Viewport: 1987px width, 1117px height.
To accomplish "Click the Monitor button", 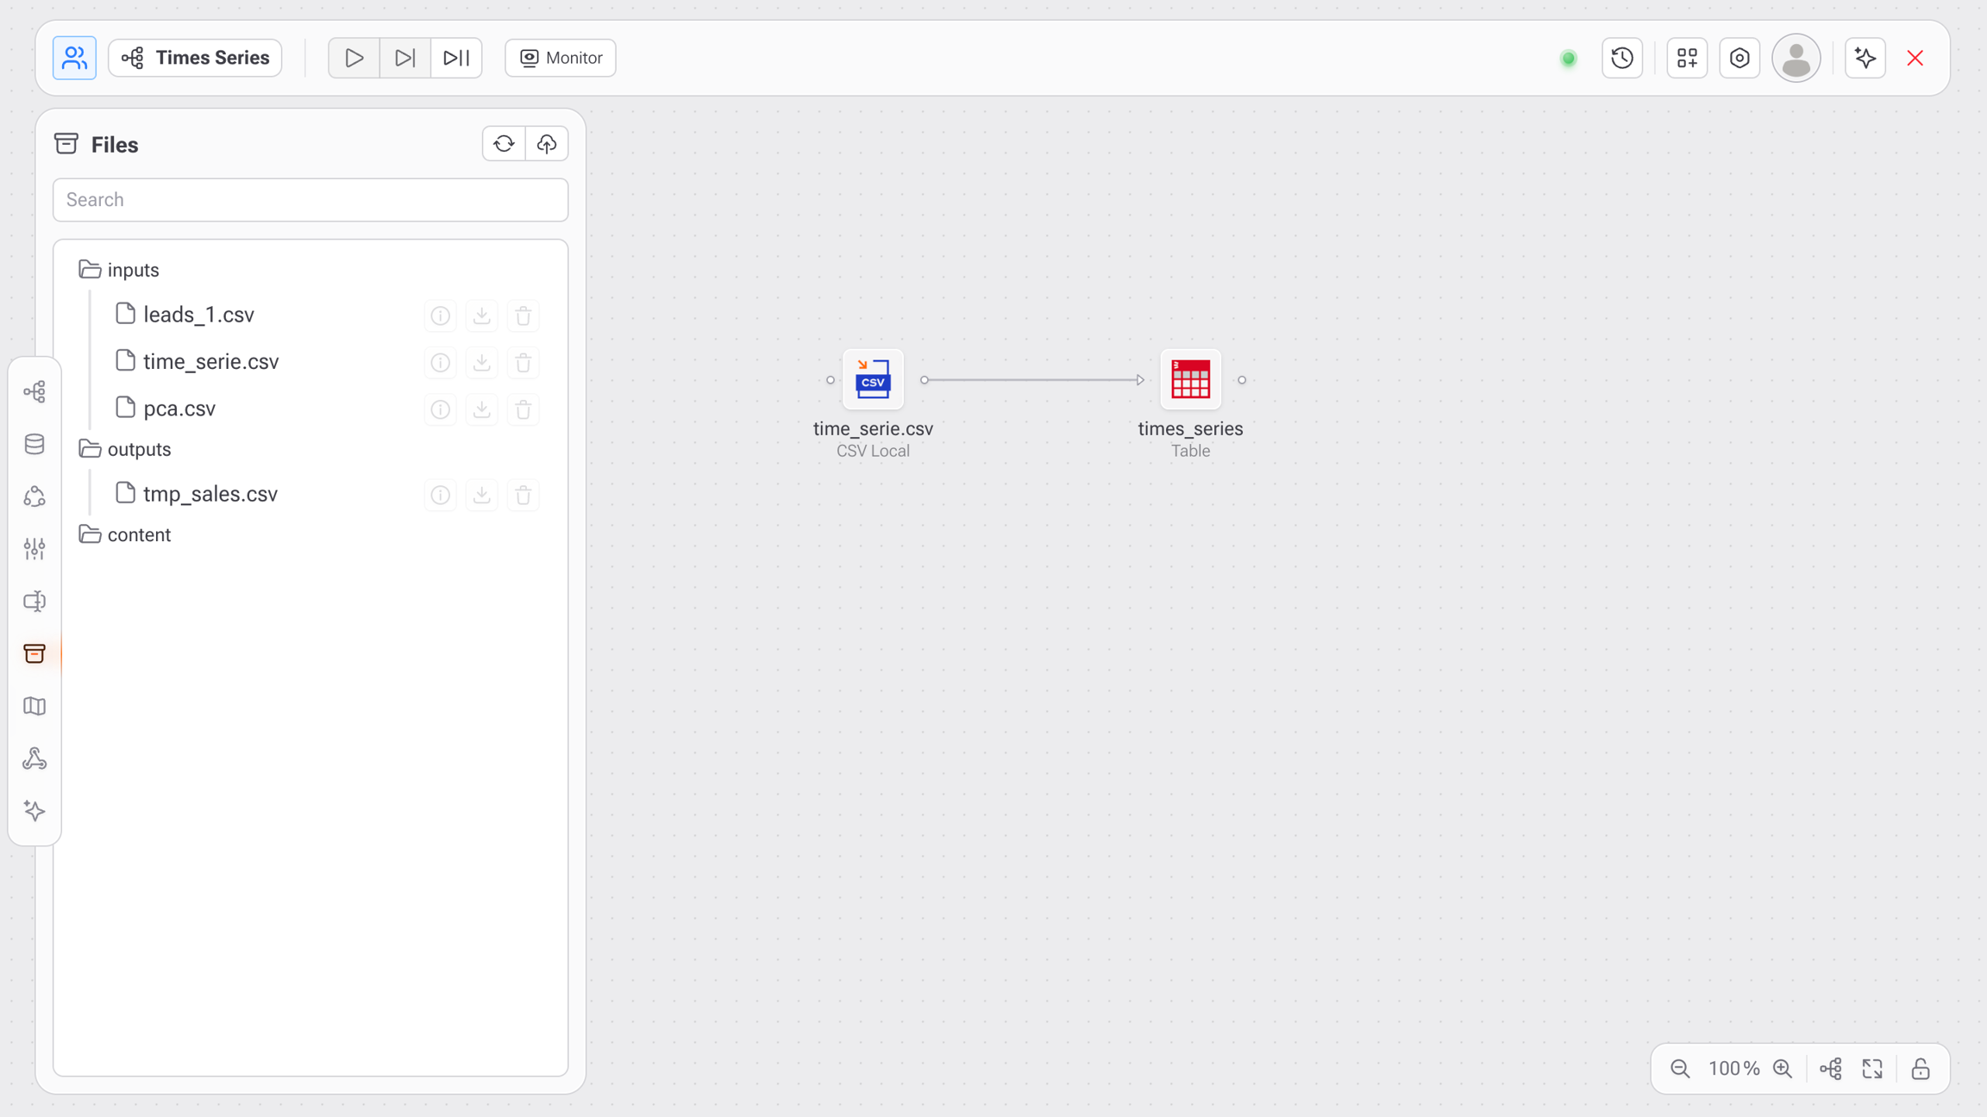I will tap(561, 58).
